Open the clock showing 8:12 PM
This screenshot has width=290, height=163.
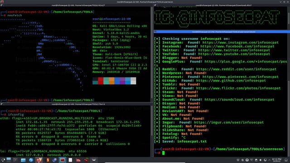(x=277, y=160)
